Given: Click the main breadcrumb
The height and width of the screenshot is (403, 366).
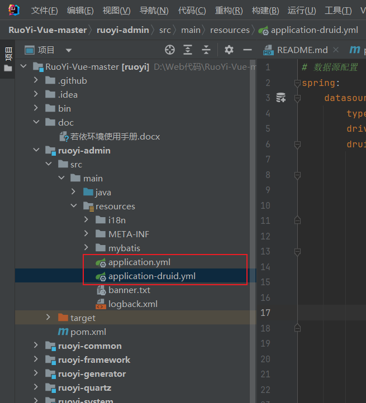Looking at the screenshot, I should [x=191, y=30].
